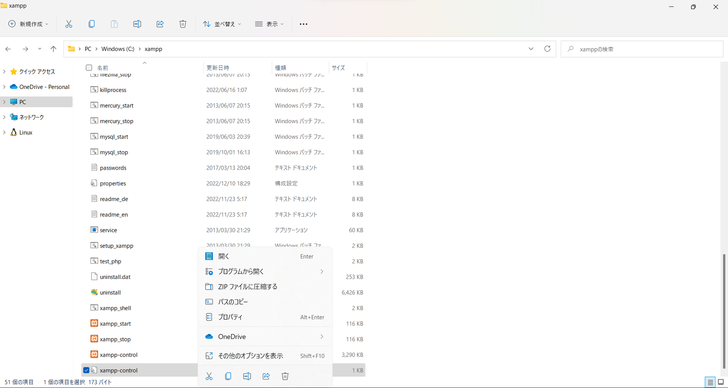
Task: Expand the recent locations dropdown arrow
Action: click(x=40, y=49)
